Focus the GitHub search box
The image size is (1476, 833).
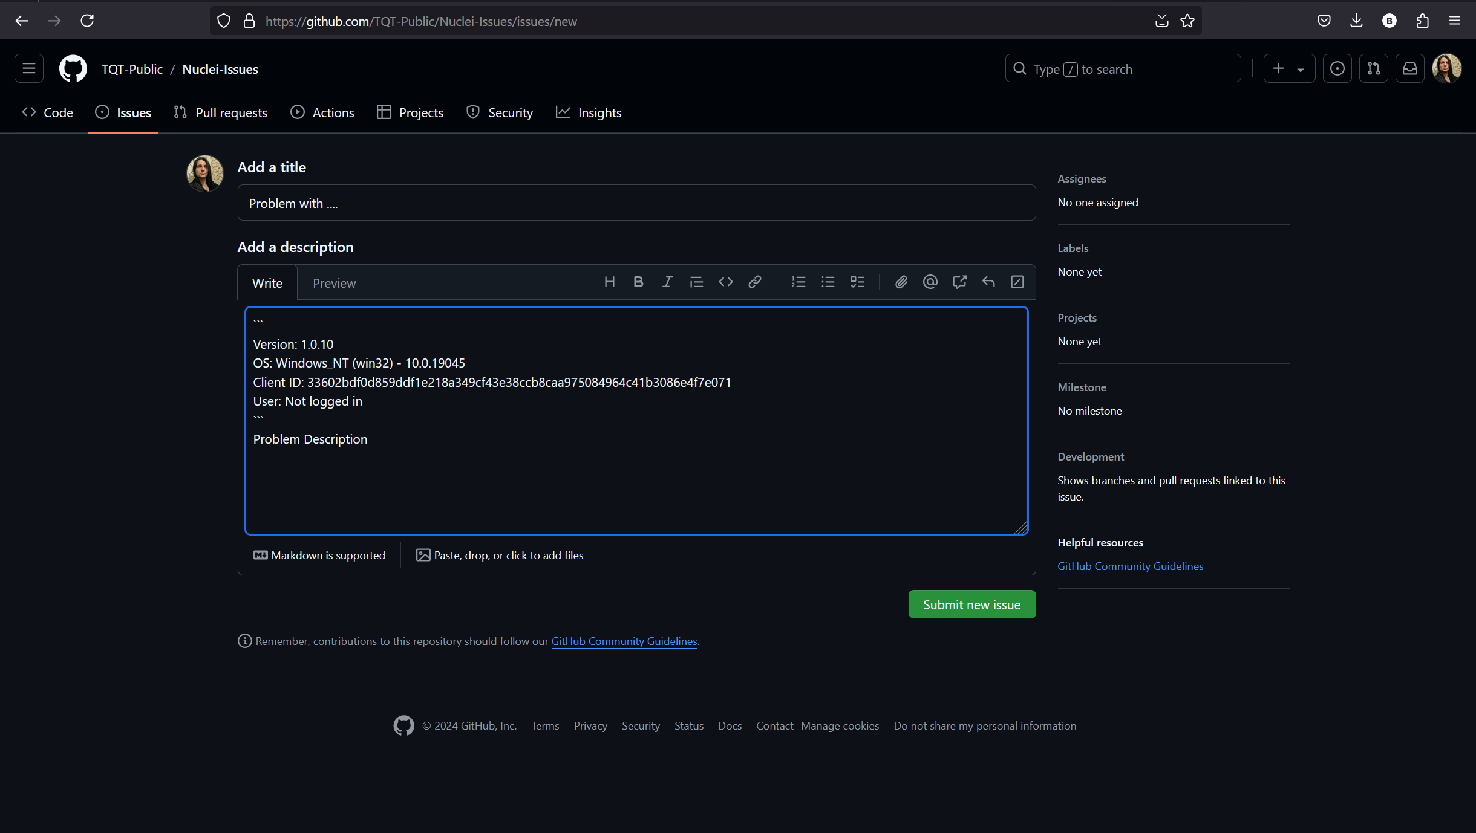1123,69
